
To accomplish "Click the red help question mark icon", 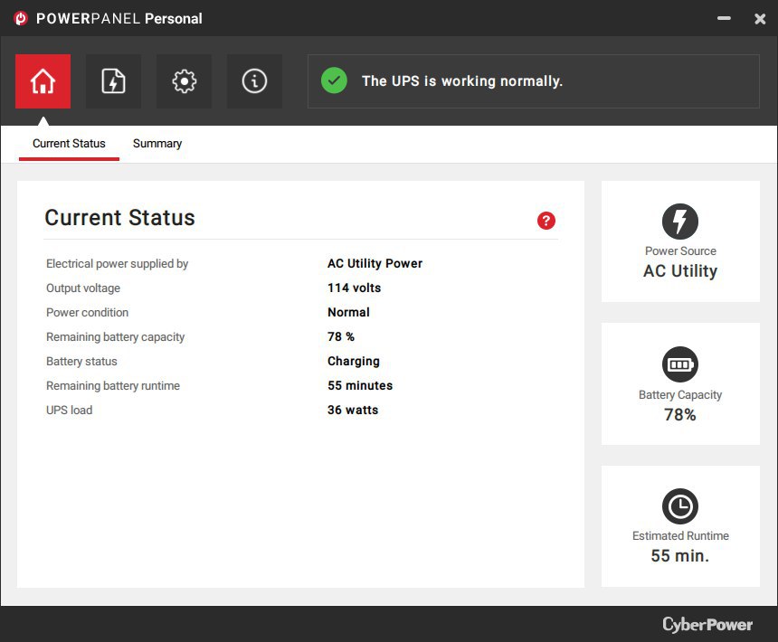I will [546, 221].
